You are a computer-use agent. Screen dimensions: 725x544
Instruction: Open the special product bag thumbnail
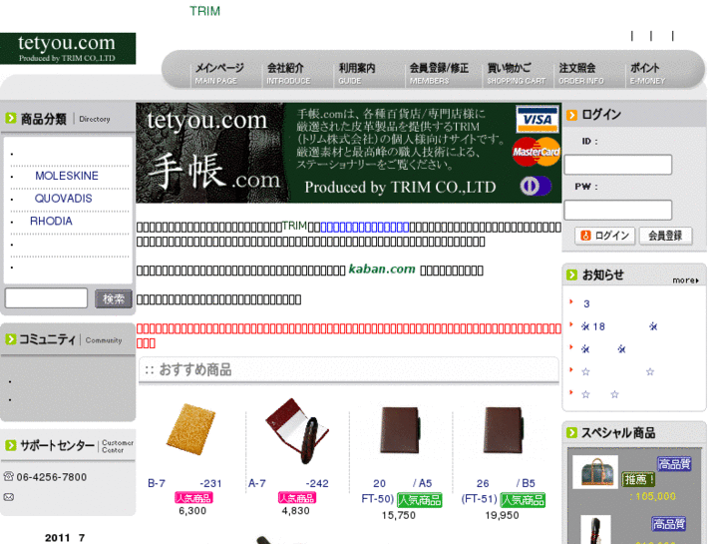point(595,472)
